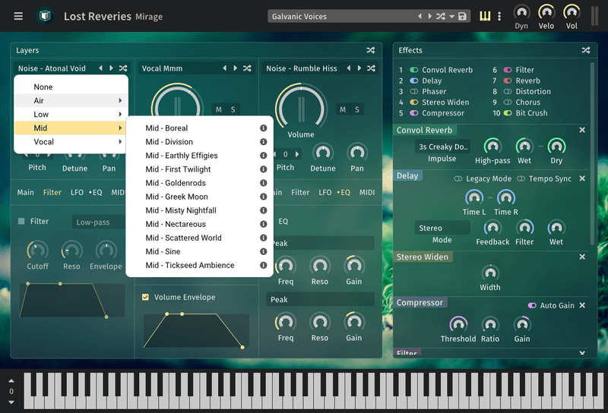
Task: Randomize the Galvanic Voices preset
Action: 441,17
